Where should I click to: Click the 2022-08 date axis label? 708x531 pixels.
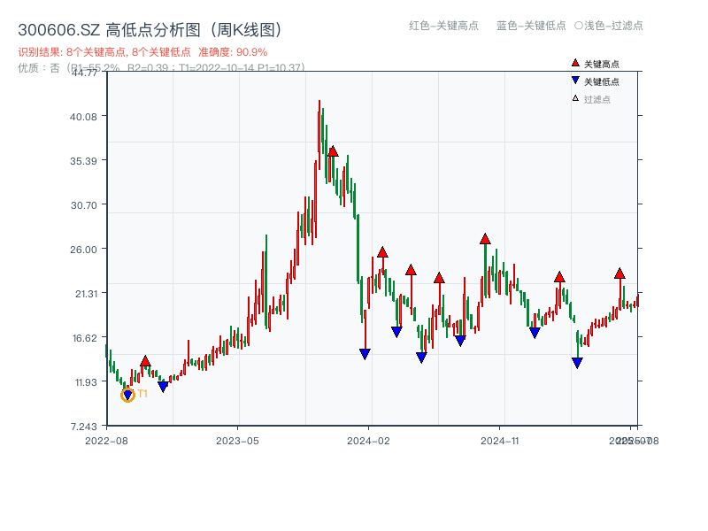(106, 441)
